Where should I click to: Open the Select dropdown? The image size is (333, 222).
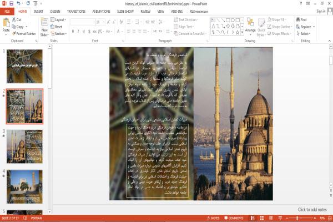coord(304,33)
